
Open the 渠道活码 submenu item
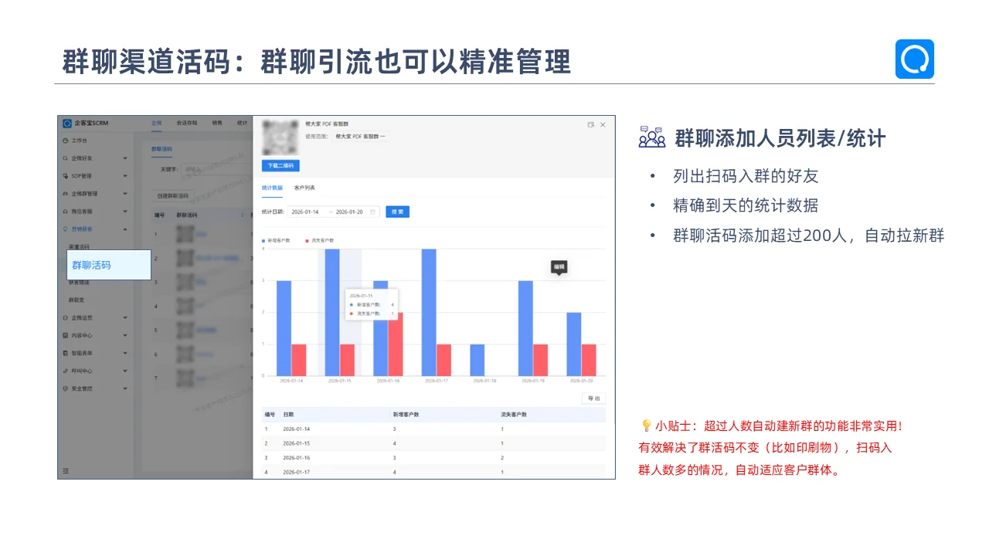79,246
